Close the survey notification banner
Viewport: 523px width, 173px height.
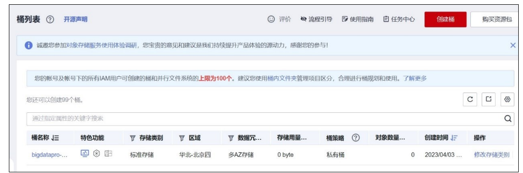click(x=513, y=46)
